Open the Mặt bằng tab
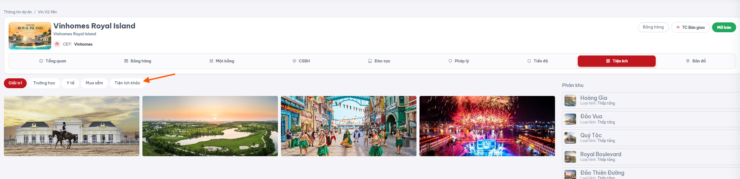This screenshot has width=740, height=179. pos(222,61)
